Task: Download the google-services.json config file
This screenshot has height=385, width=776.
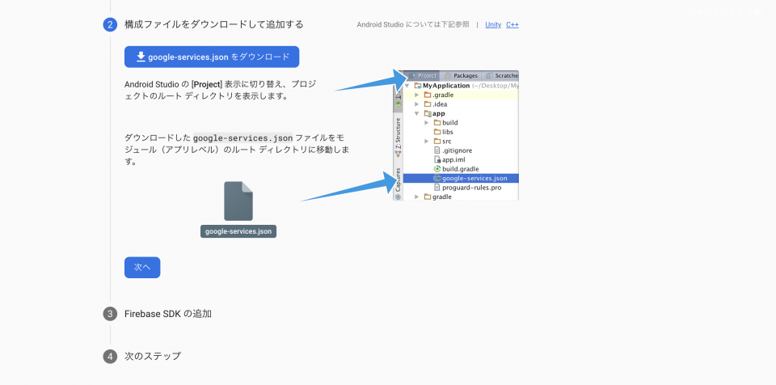Action: [x=211, y=57]
